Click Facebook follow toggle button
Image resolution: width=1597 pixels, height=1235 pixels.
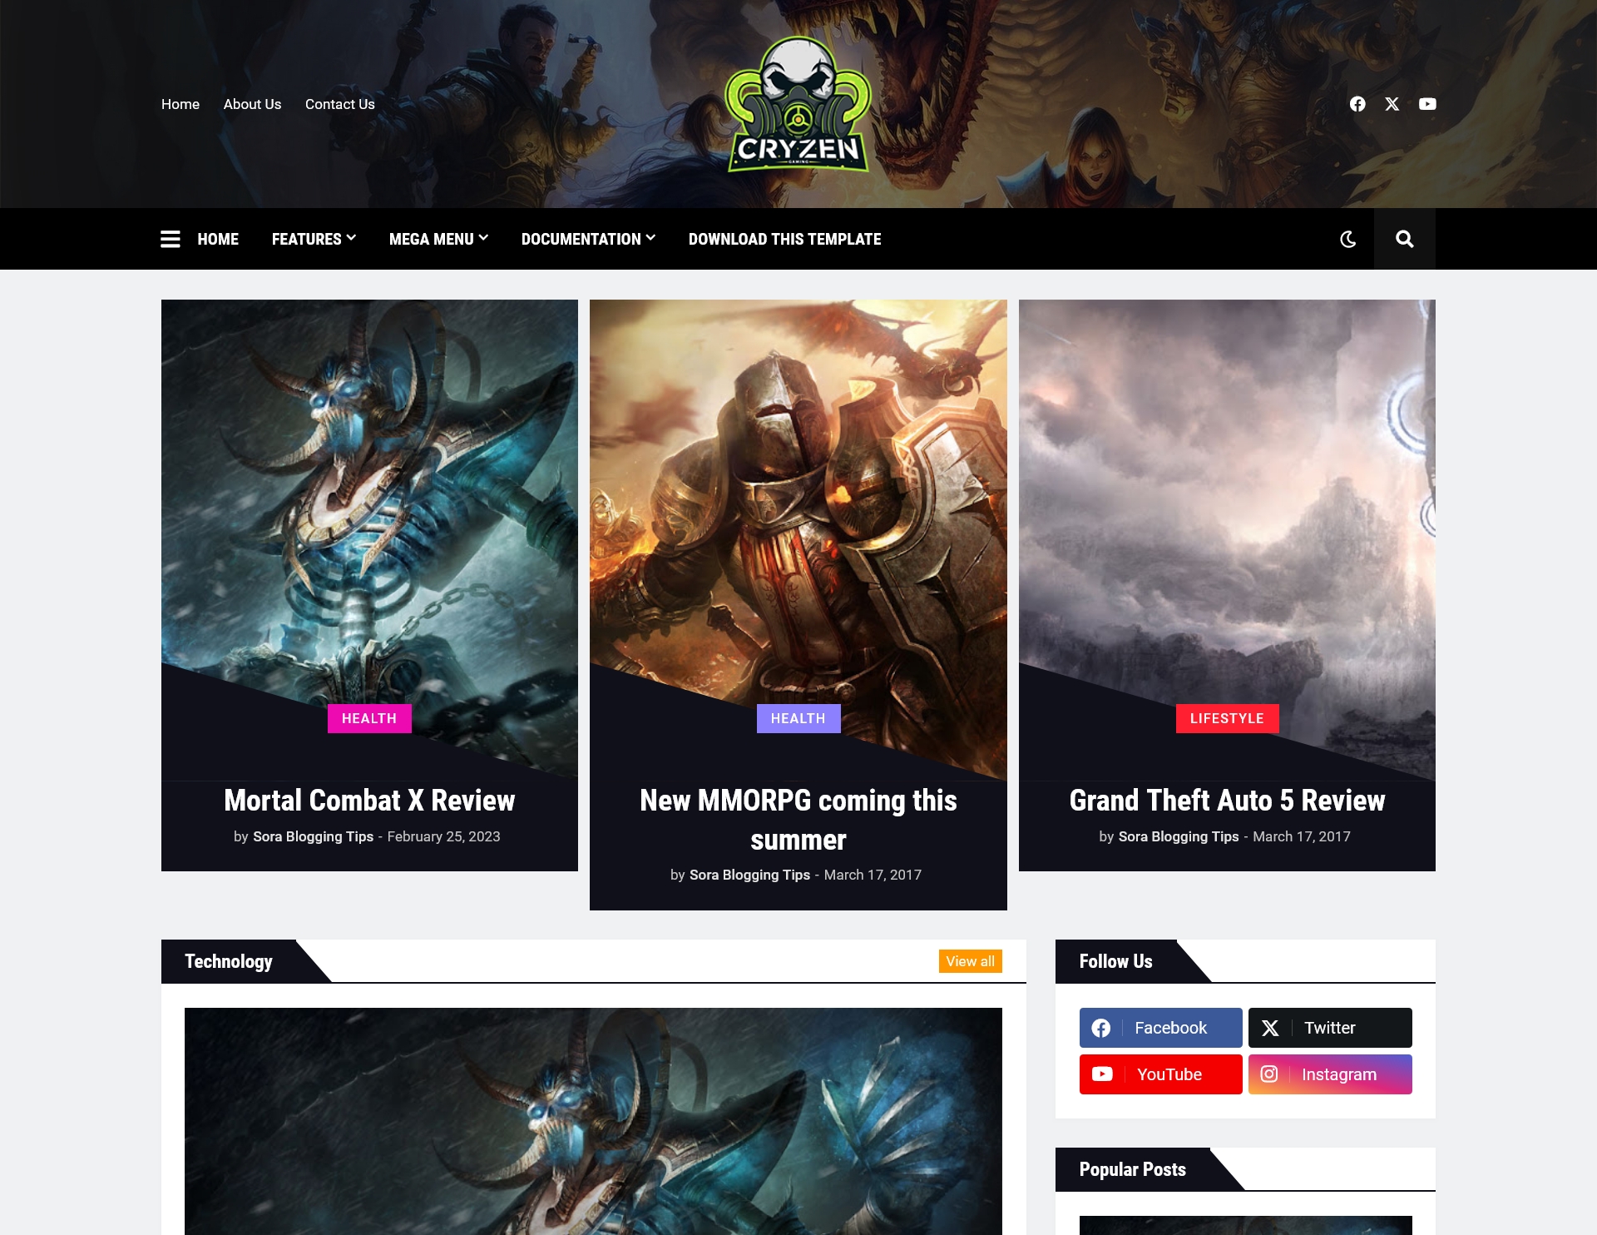coord(1160,1028)
